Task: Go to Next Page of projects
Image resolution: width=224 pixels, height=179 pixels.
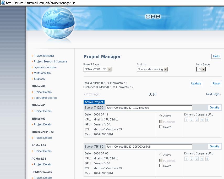Action: [x=214, y=94]
